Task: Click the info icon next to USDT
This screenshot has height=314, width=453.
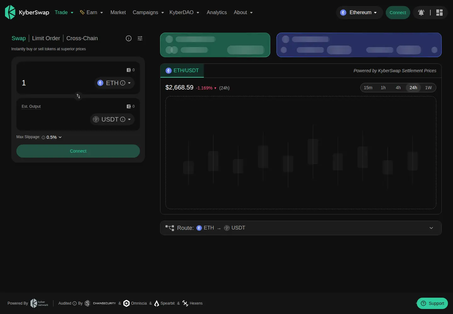Action: (123, 119)
